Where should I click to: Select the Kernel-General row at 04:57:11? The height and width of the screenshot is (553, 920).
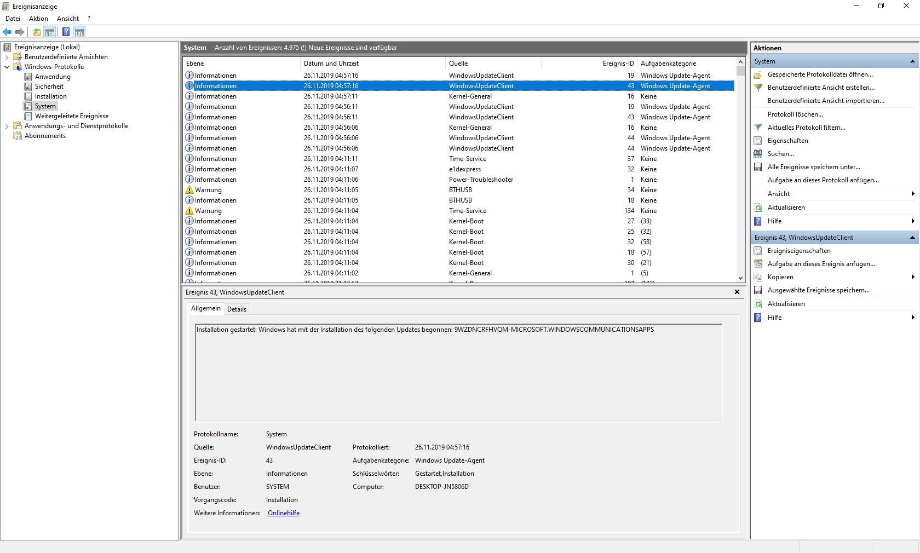point(459,96)
